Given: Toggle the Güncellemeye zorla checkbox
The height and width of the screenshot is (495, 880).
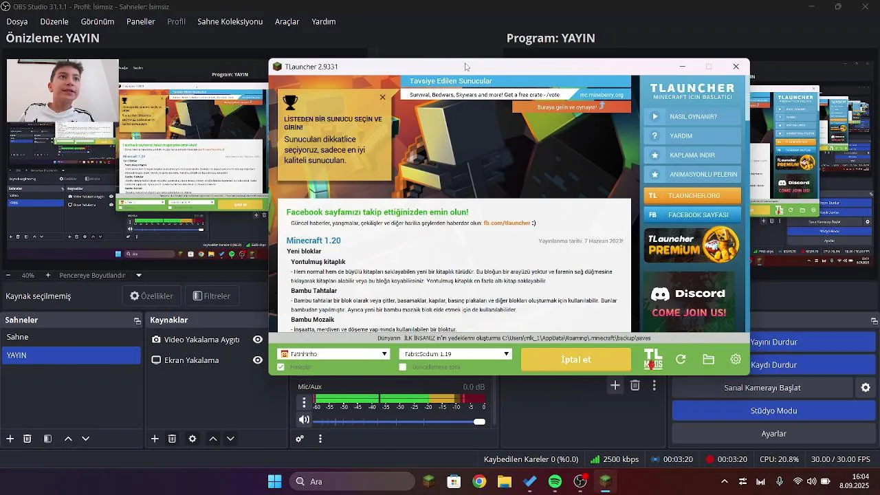Looking at the screenshot, I should [403, 367].
